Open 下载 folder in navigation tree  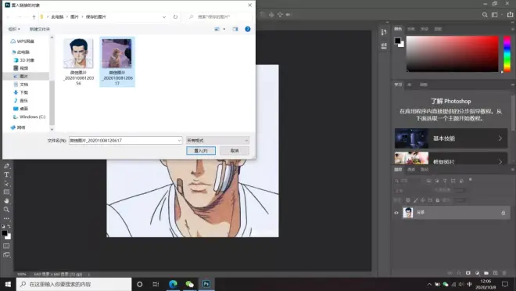tap(23, 92)
